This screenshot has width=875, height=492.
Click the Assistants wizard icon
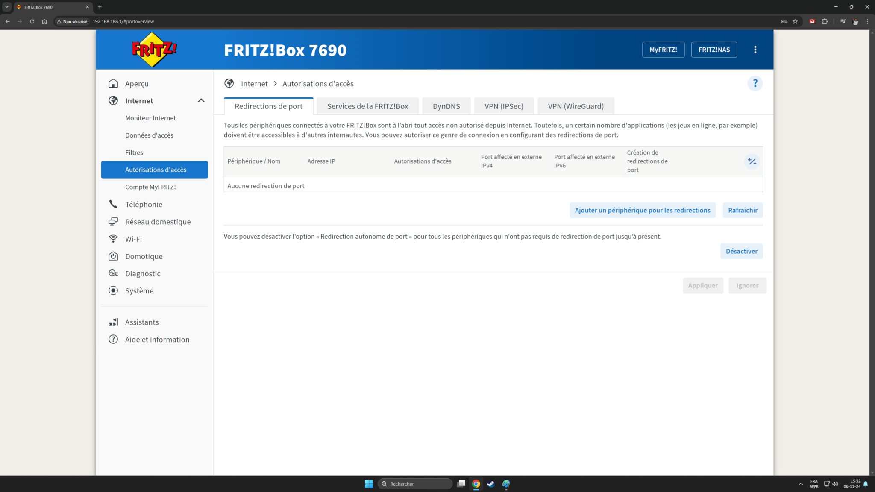(113, 322)
